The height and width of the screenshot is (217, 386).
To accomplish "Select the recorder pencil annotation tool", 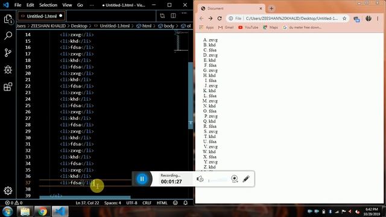I will pyautogui.click(x=246, y=179).
